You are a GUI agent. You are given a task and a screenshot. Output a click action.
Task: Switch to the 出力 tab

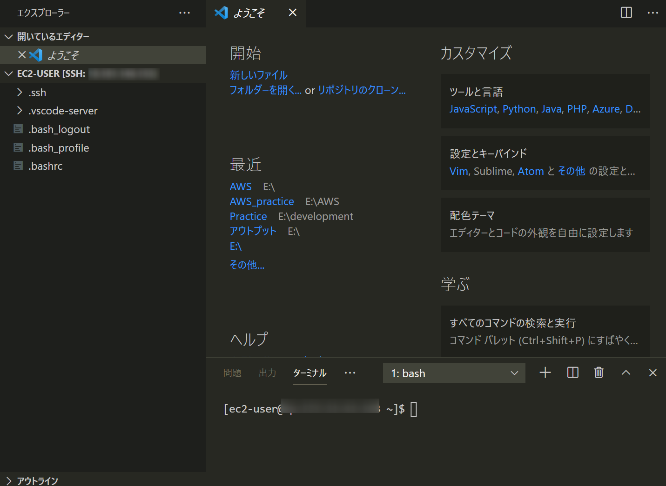click(x=267, y=373)
